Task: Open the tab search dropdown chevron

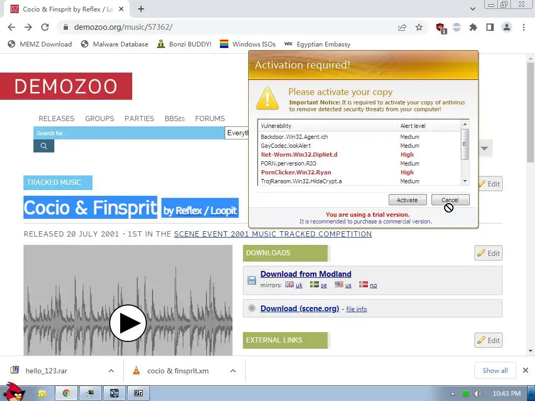Action: coord(472,9)
